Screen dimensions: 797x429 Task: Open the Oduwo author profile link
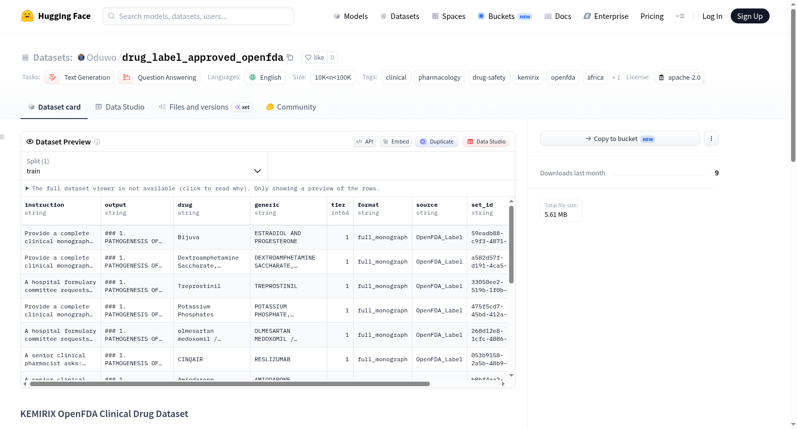(x=102, y=57)
